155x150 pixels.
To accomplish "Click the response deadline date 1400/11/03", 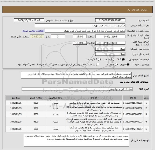I will [110, 37].
